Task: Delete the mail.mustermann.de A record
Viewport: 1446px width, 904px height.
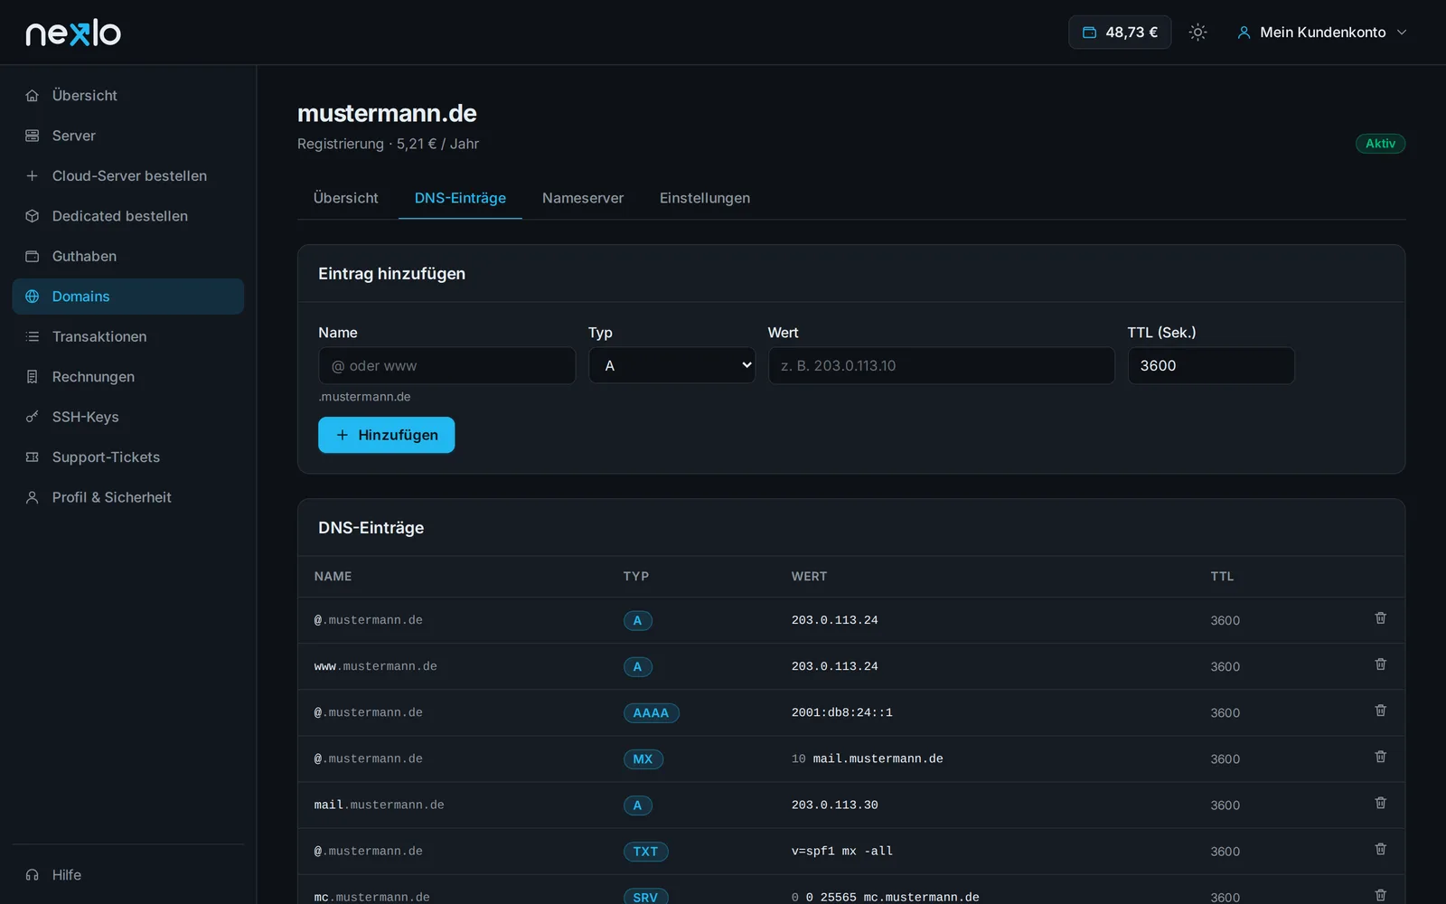Action: (x=1380, y=803)
